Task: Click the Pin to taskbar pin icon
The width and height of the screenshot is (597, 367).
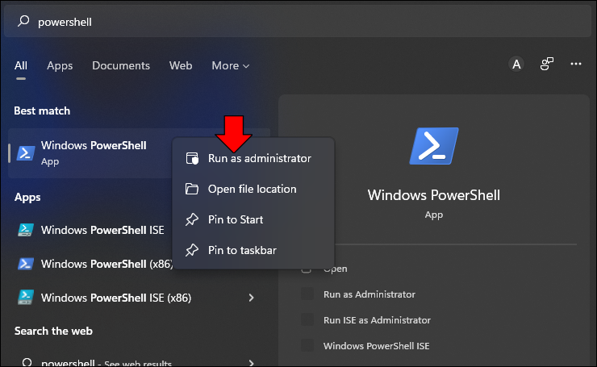Action: tap(192, 250)
